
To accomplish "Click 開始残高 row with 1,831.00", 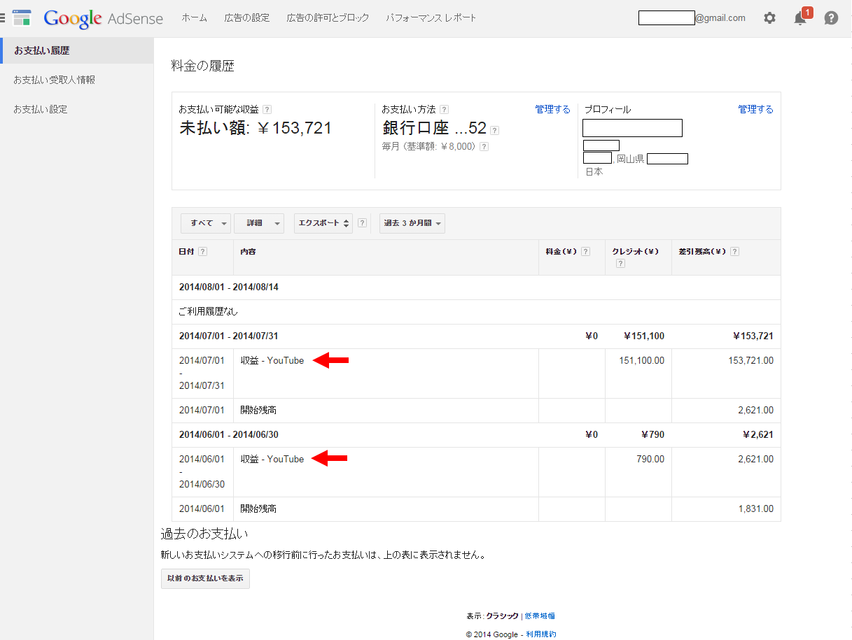I will [x=476, y=509].
